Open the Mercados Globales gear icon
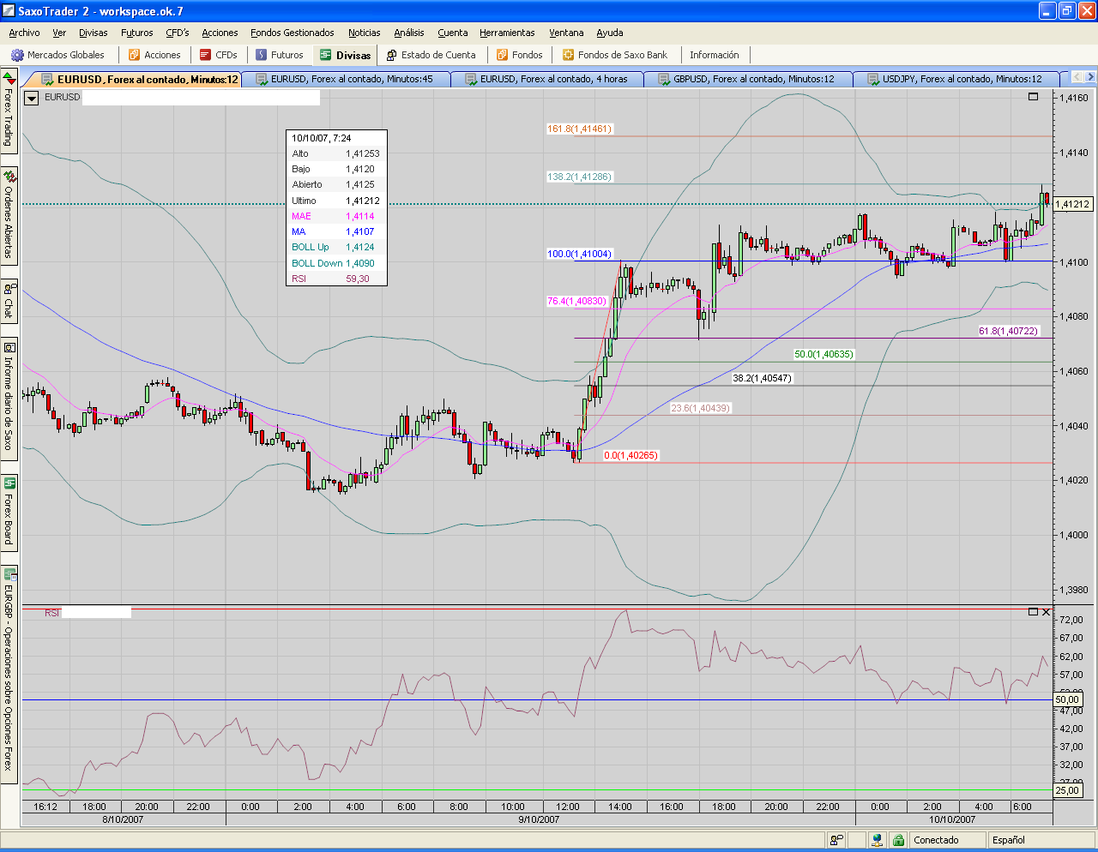Image resolution: width=1098 pixels, height=852 pixels. click(x=17, y=55)
